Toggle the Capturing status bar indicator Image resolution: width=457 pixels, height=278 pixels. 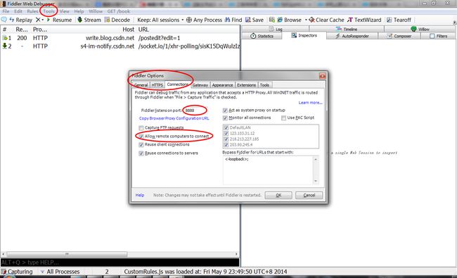(x=17, y=272)
